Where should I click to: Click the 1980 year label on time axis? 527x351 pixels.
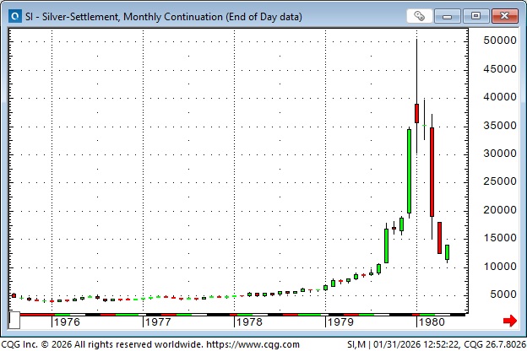pyautogui.click(x=431, y=321)
